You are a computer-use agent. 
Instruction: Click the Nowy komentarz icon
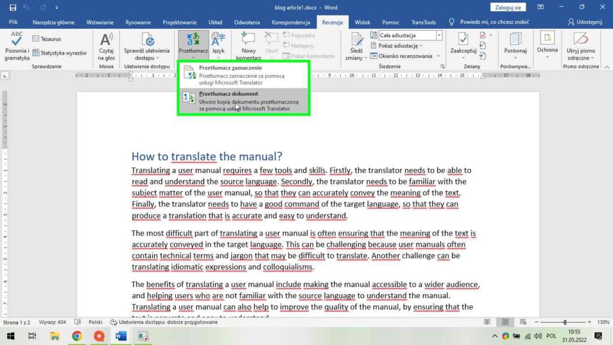tap(248, 40)
